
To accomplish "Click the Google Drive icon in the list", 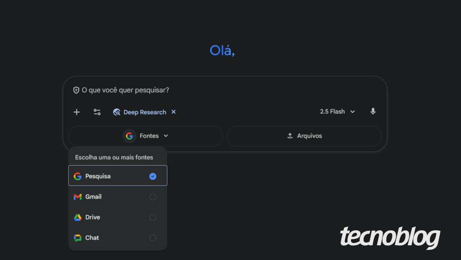I will pyautogui.click(x=77, y=217).
